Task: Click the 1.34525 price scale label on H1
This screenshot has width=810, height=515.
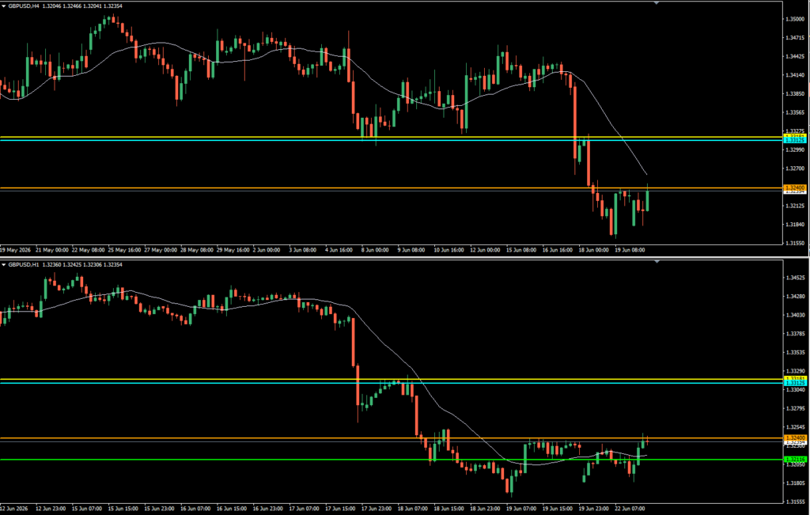Action: click(796, 278)
